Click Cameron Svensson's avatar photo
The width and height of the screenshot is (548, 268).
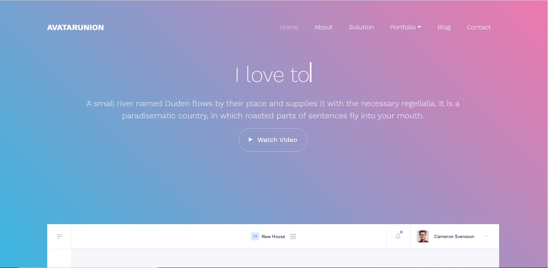(423, 236)
